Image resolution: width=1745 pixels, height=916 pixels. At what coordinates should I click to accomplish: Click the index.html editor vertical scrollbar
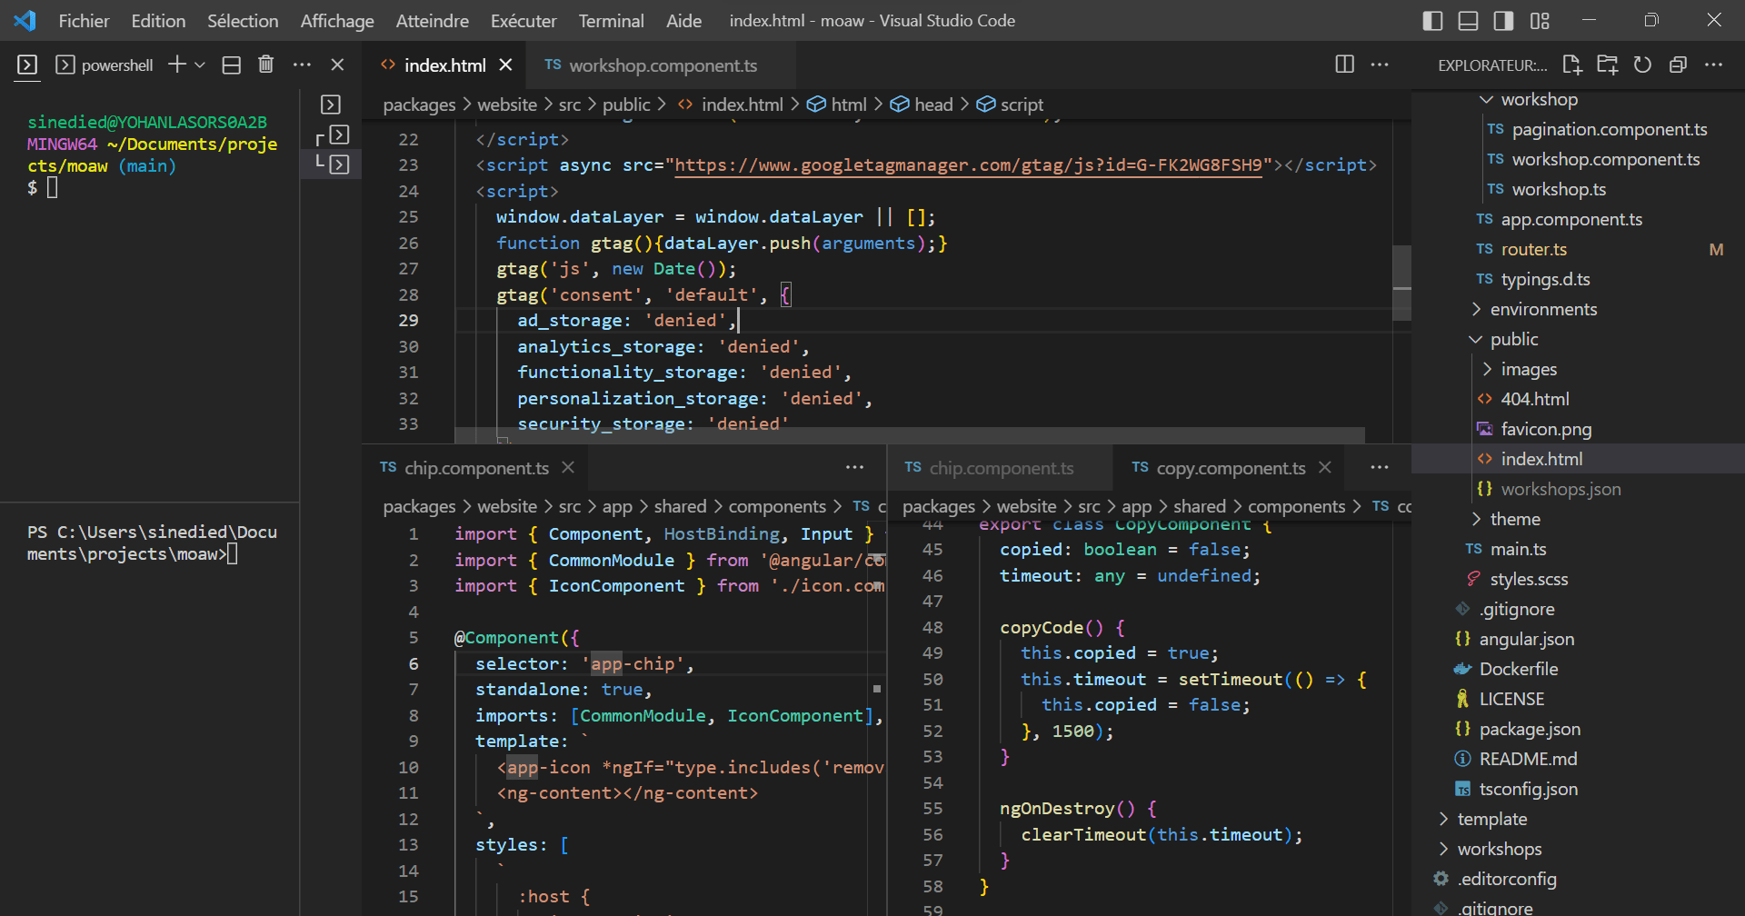coord(1401,282)
